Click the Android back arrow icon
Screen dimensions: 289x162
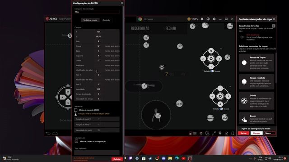click(48, 133)
